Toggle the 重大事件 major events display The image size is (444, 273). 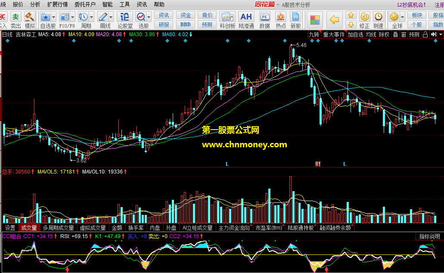(x=334, y=34)
